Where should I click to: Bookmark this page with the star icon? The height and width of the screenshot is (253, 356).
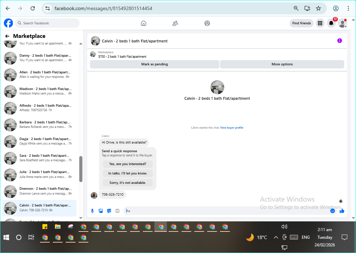pos(318,8)
